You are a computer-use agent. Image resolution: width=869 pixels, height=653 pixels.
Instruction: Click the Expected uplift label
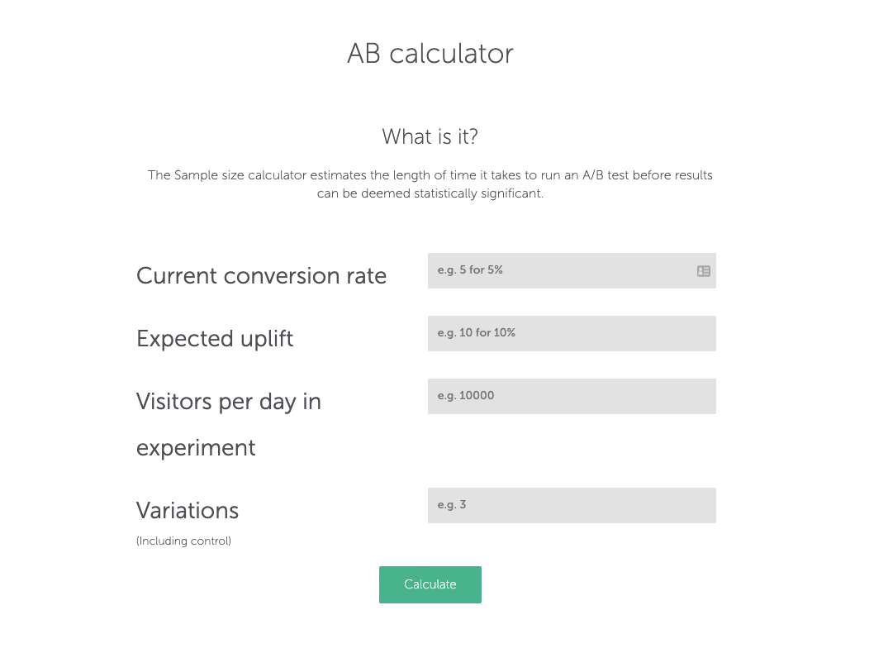pos(214,338)
